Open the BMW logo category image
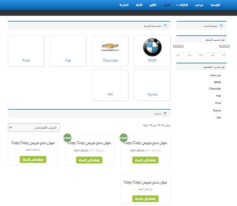Viewport: 237px width, 206px height. pyautogui.click(x=152, y=47)
